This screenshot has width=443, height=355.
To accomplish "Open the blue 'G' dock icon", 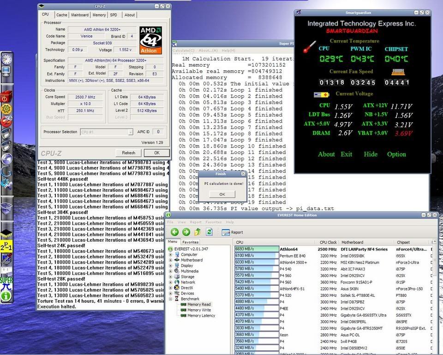I will (x=6, y=171).
